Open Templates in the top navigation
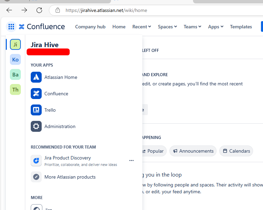Image resolution: width=263 pixels, height=210 pixels. point(241,27)
